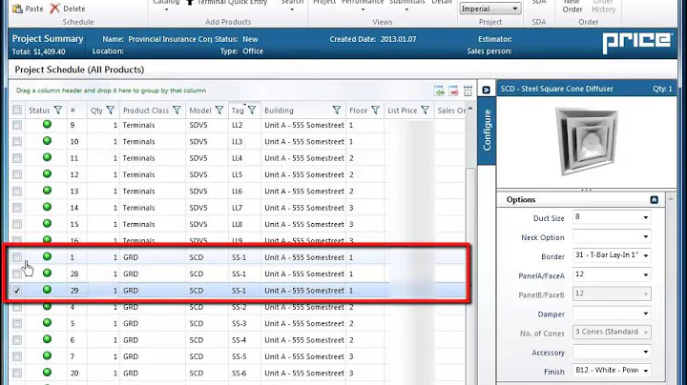Open the Accessory dropdown

[612, 352]
